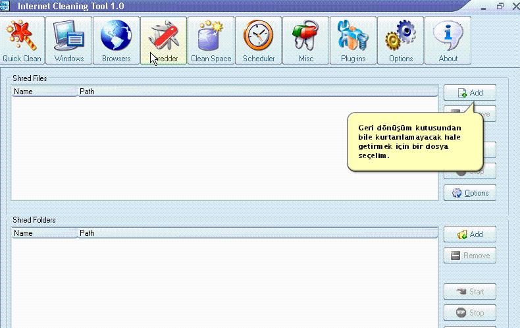
Task: Open the Quick Clean section
Action: [22, 40]
